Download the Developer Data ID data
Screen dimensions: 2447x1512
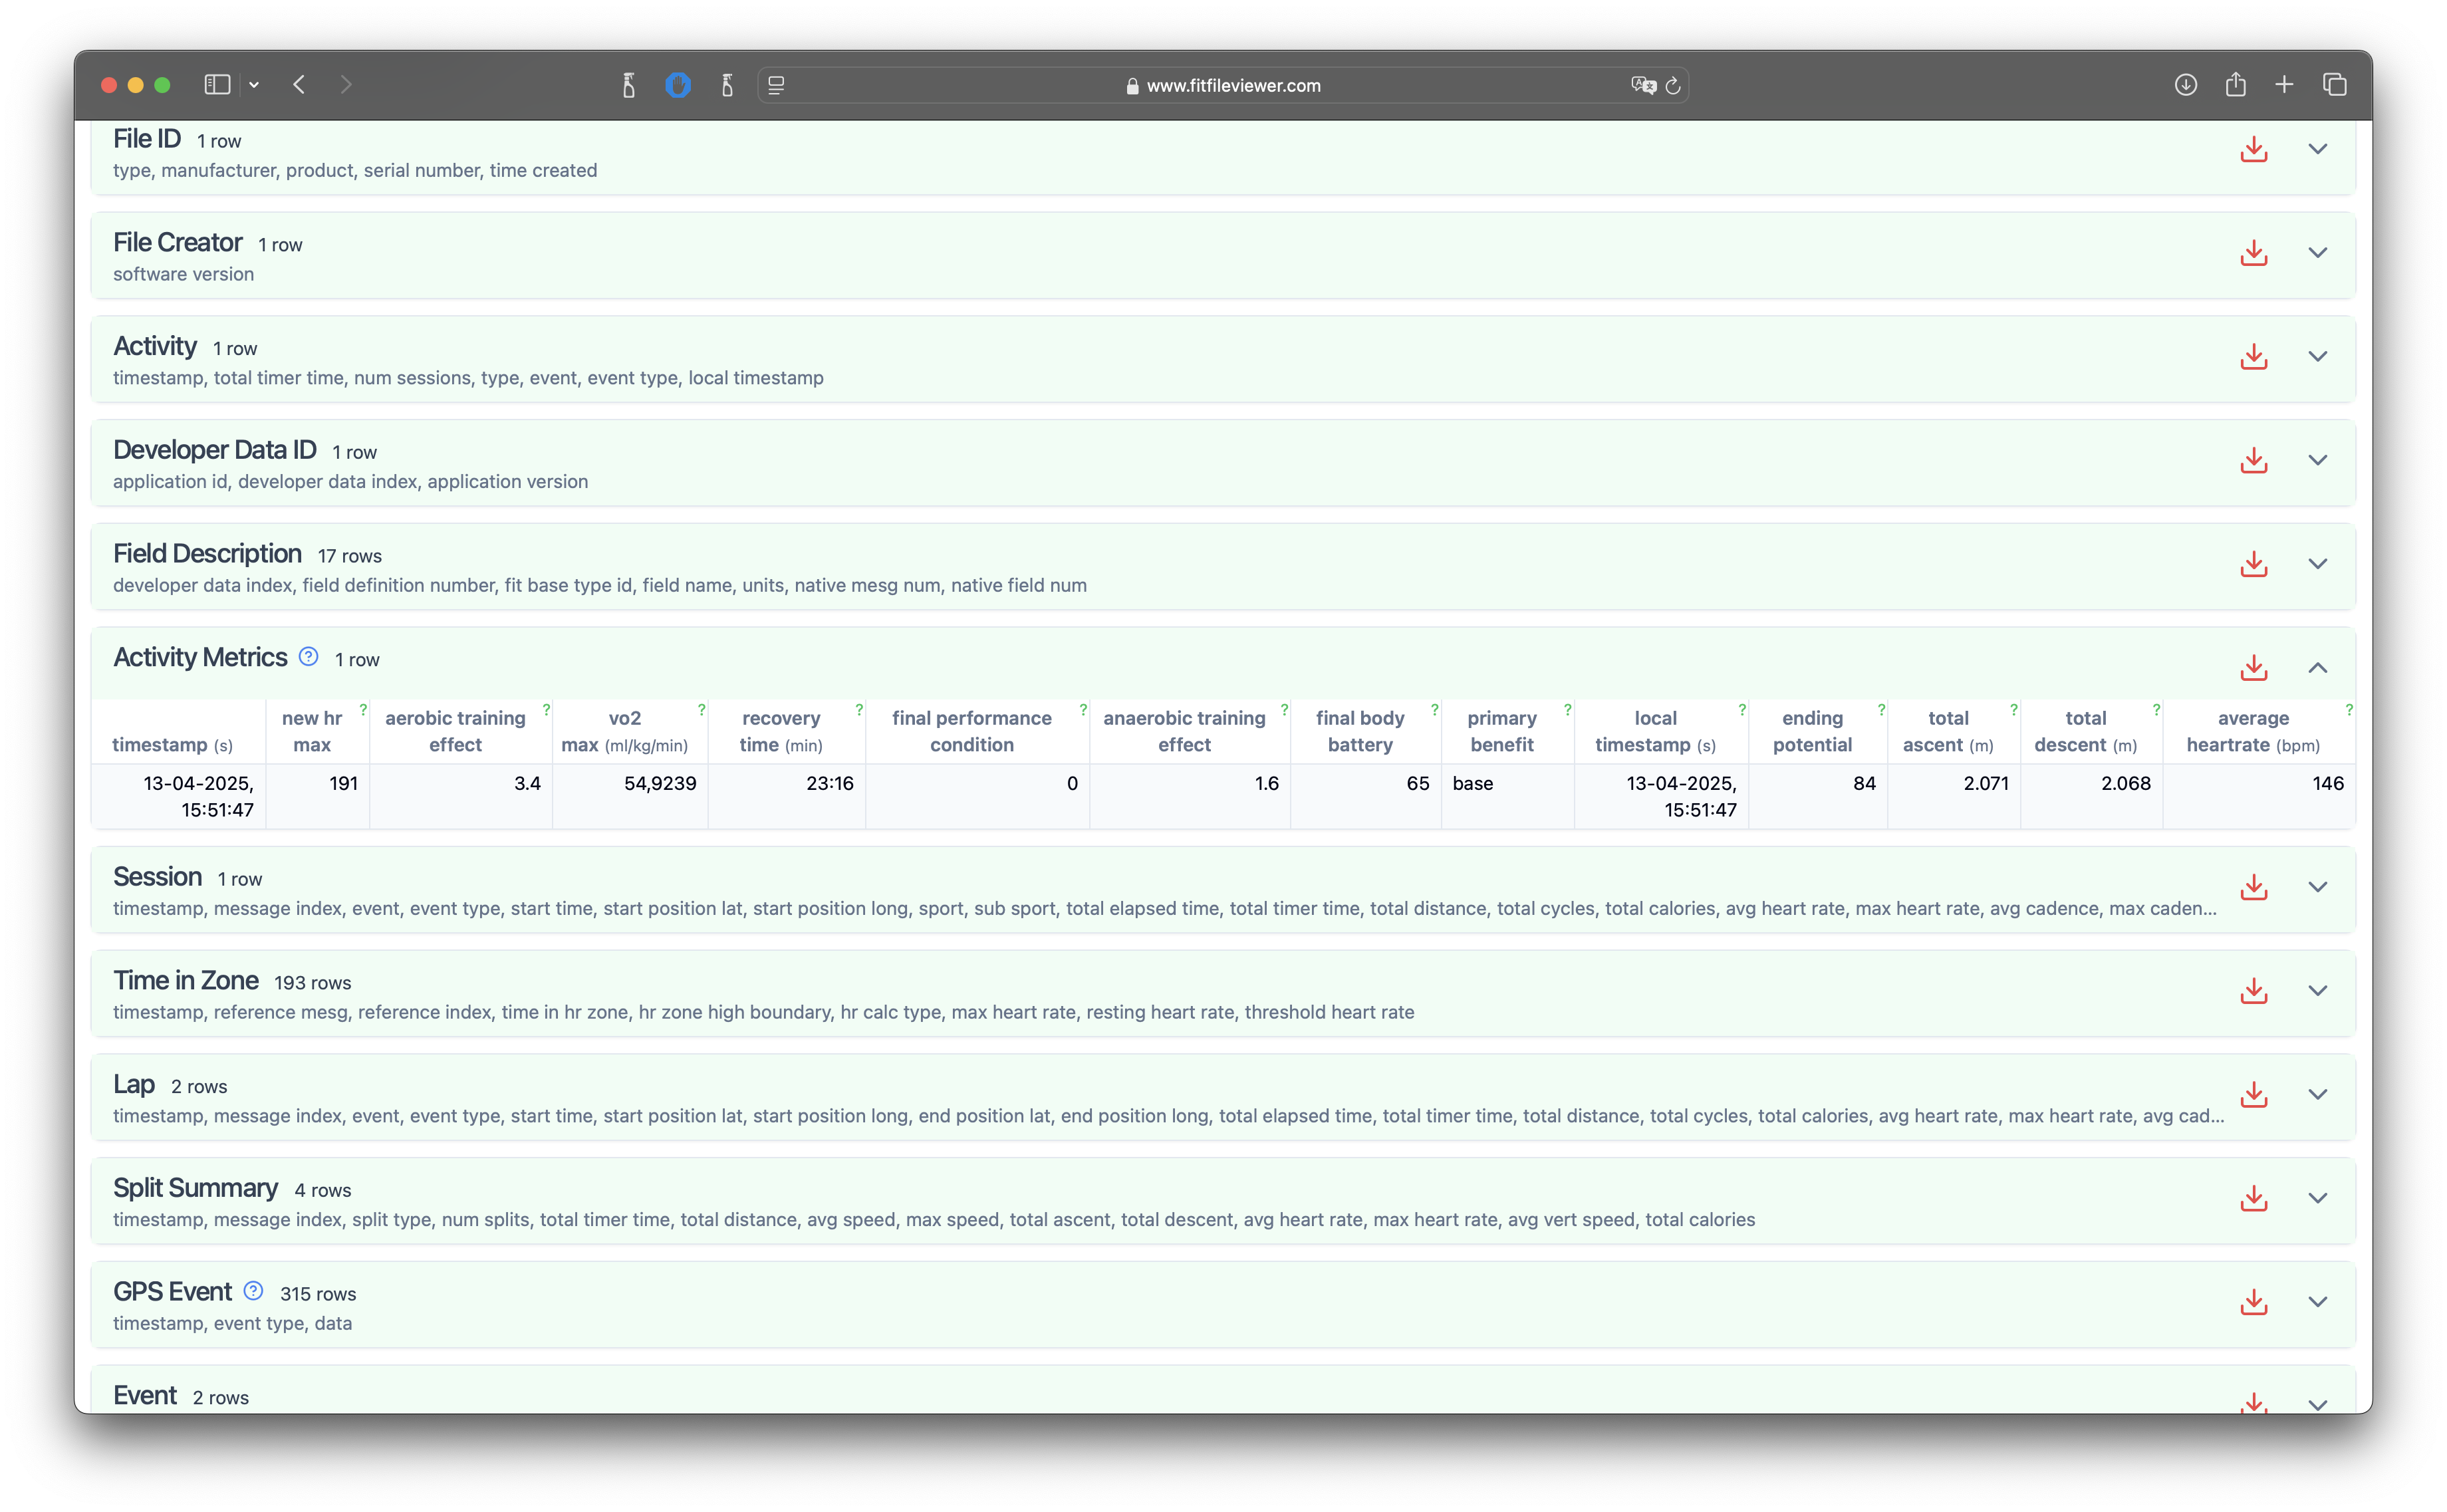[2253, 461]
